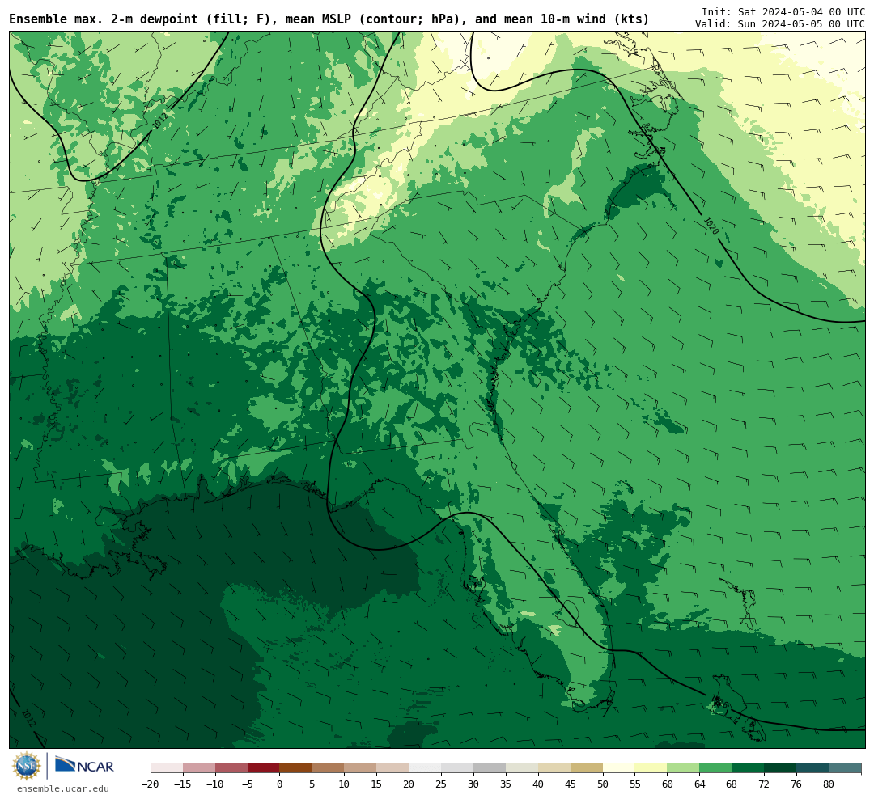
Task: Click the 1012 contour label in the map's upper-left area
Action: click(x=160, y=121)
